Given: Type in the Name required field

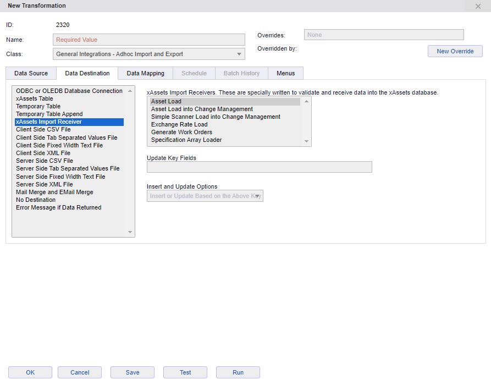Looking at the screenshot, I should (149, 40).
